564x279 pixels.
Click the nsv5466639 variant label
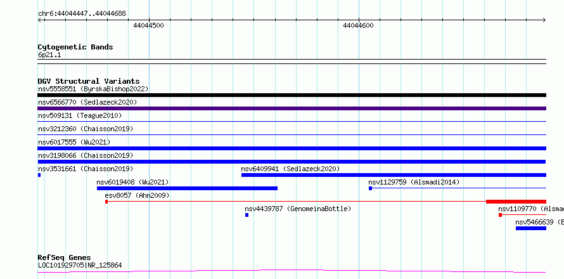pyautogui.click(x=539, y=222)
